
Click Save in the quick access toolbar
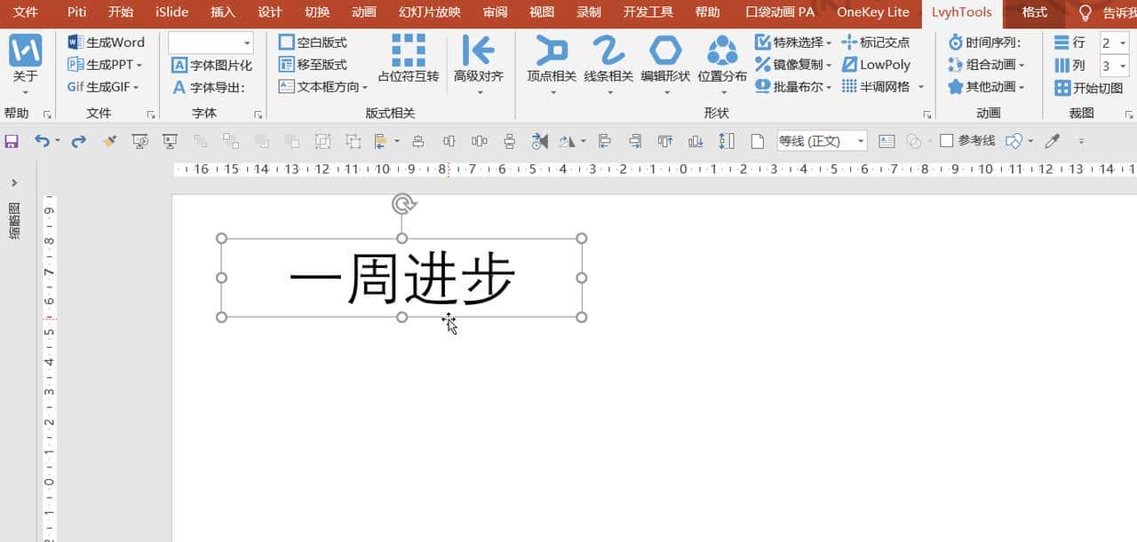coord(11,140)
